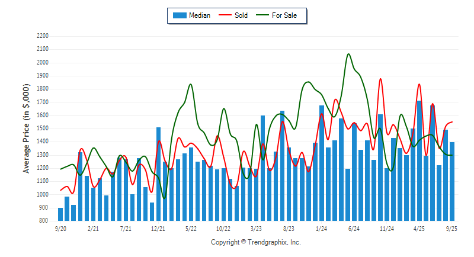The height and width of the screenshot is (257, 474).
Task: Click the 9/25 x-axis date label
Action: coord(452,228)
